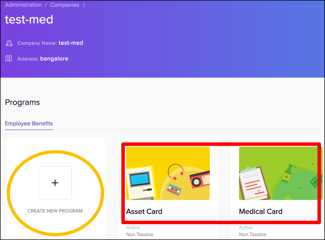The height and width of the screenshot is (240, 325).
Task: Open the Medical Card program title
Action: [261, 212]
